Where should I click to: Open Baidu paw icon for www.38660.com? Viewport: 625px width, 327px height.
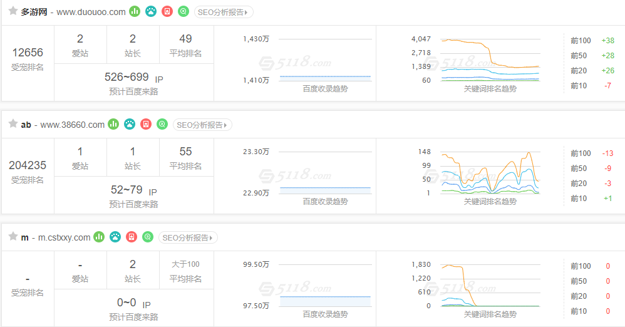[130, 125]
